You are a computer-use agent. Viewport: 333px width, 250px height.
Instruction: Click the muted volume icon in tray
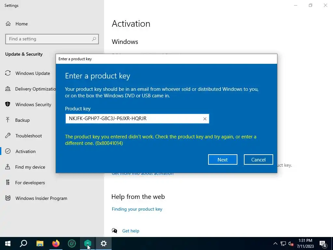(291, 243)
